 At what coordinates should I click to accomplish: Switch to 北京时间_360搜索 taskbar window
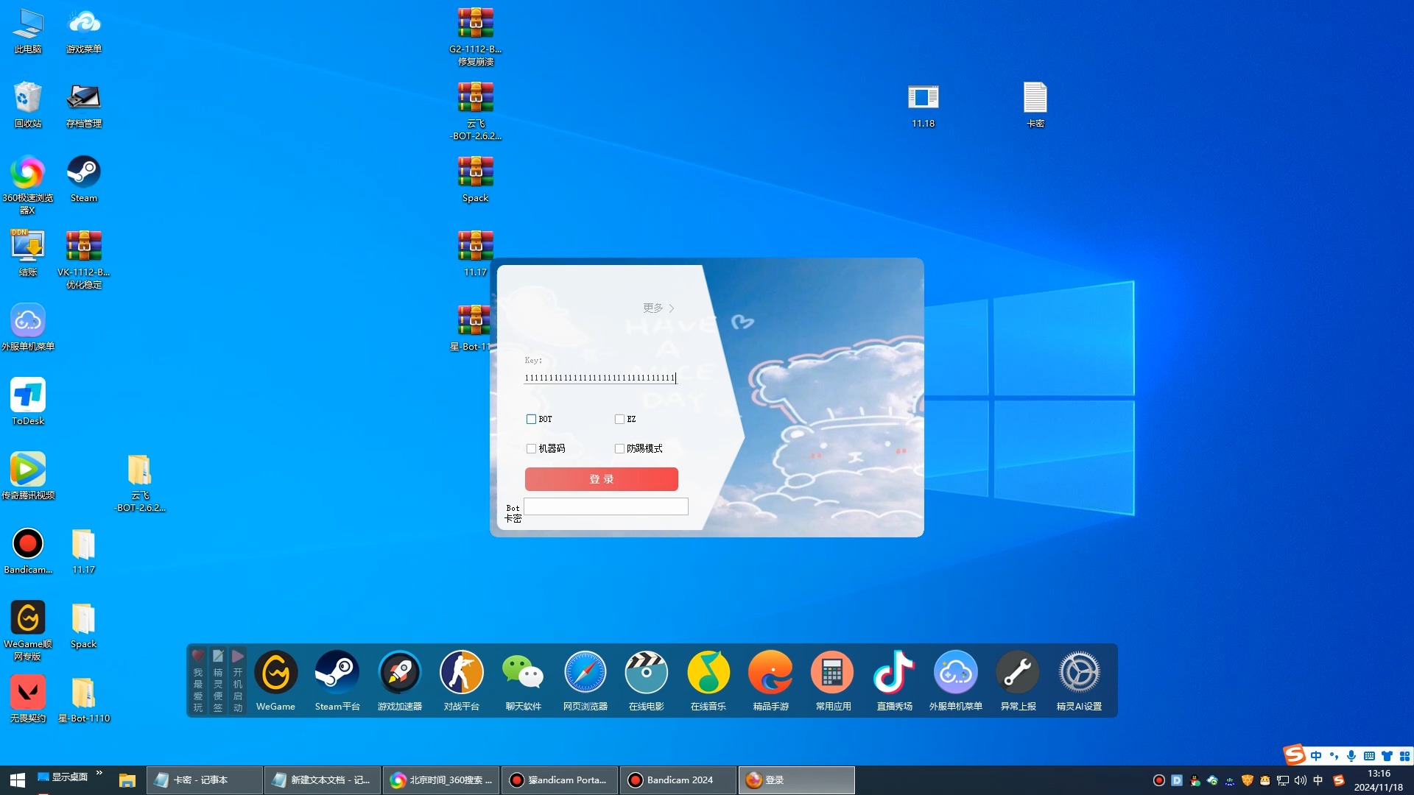441,780
